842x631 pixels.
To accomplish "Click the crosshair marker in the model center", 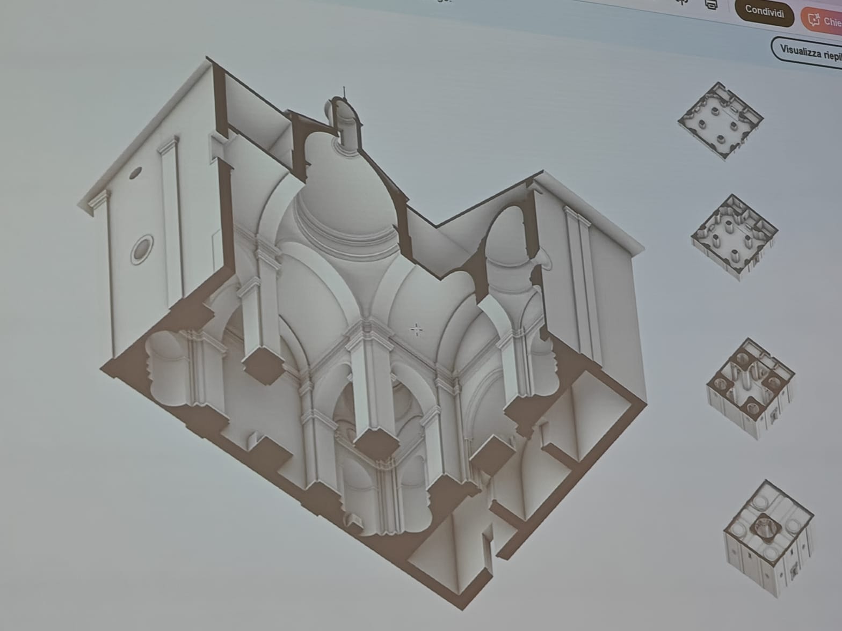I will tap(416, 329).
